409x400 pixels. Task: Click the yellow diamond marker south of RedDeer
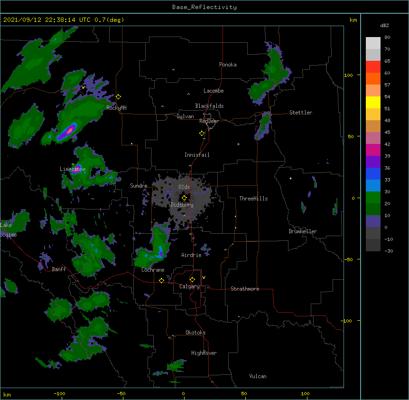(x=202, y=133)
